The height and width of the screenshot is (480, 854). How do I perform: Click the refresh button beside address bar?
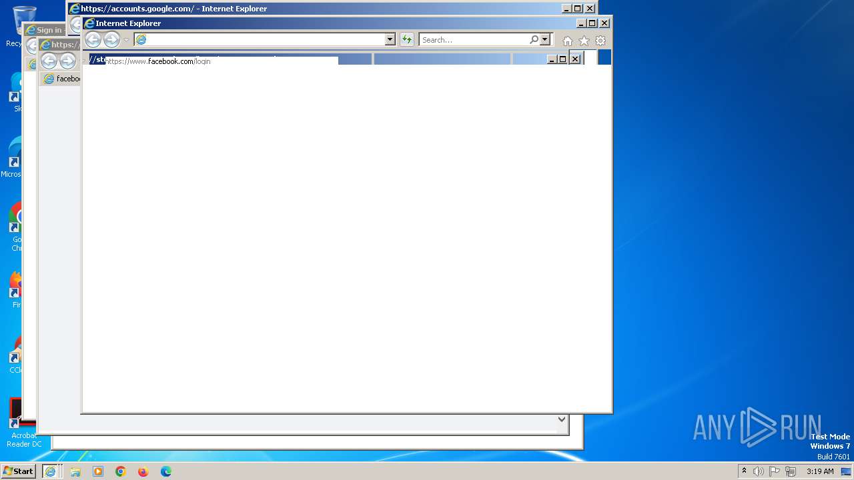pyautogui.click(x=407, y=40)
